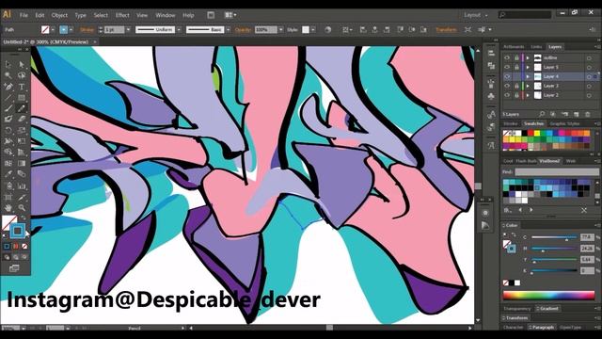The height and width of the screenshot is (339, 602).
Task: Expand Layer 4 contents
Action: 528,76
